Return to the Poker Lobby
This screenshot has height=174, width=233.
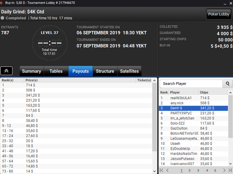click(x=219, y=14)
